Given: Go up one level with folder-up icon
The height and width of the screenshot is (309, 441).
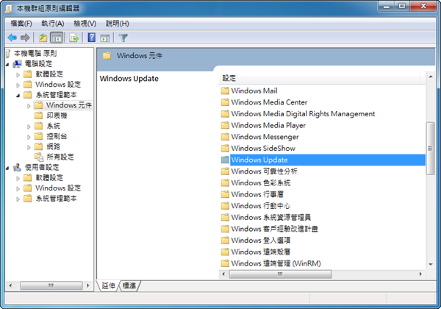Looking at the screenshot, I should coord(43,38).
